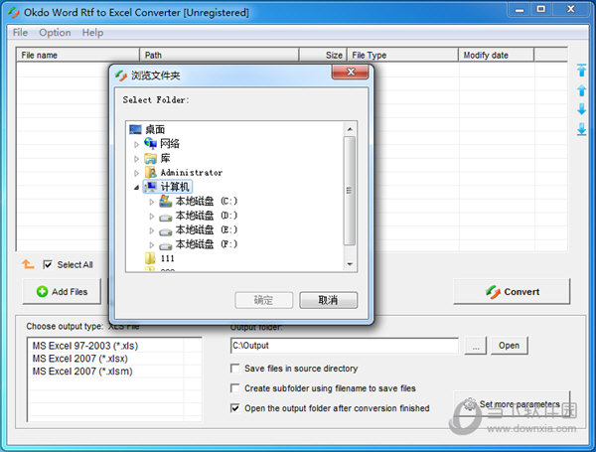Sort by Size column header
This screenshot has height=452, width=596.
pos(323,55)
